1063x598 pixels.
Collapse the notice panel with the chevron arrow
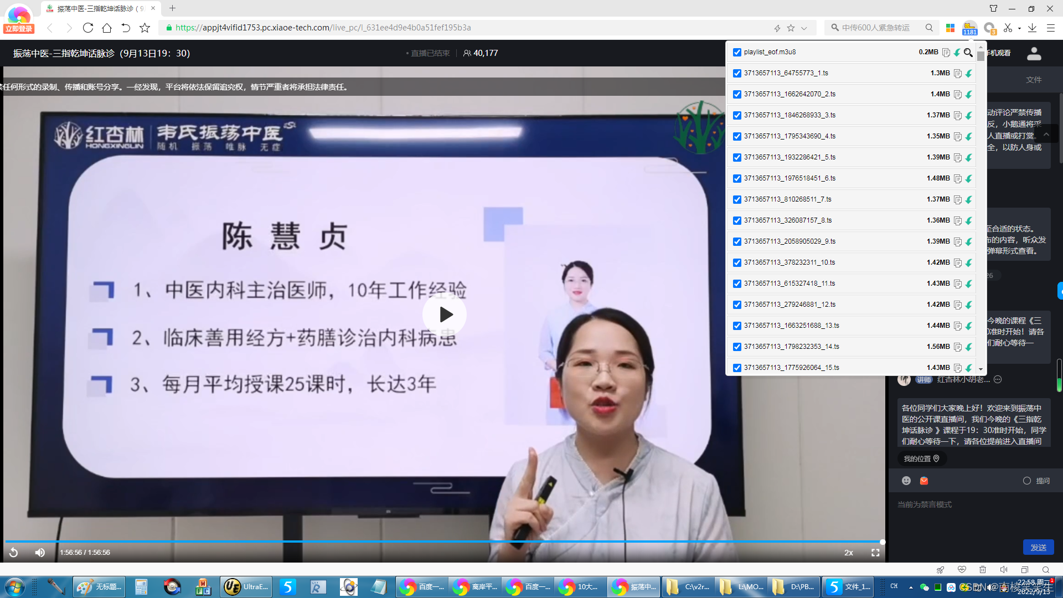(1046, 134)
